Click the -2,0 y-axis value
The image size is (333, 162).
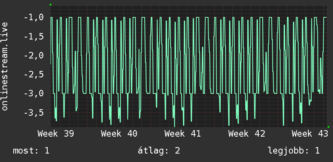(x=34, y=56)
